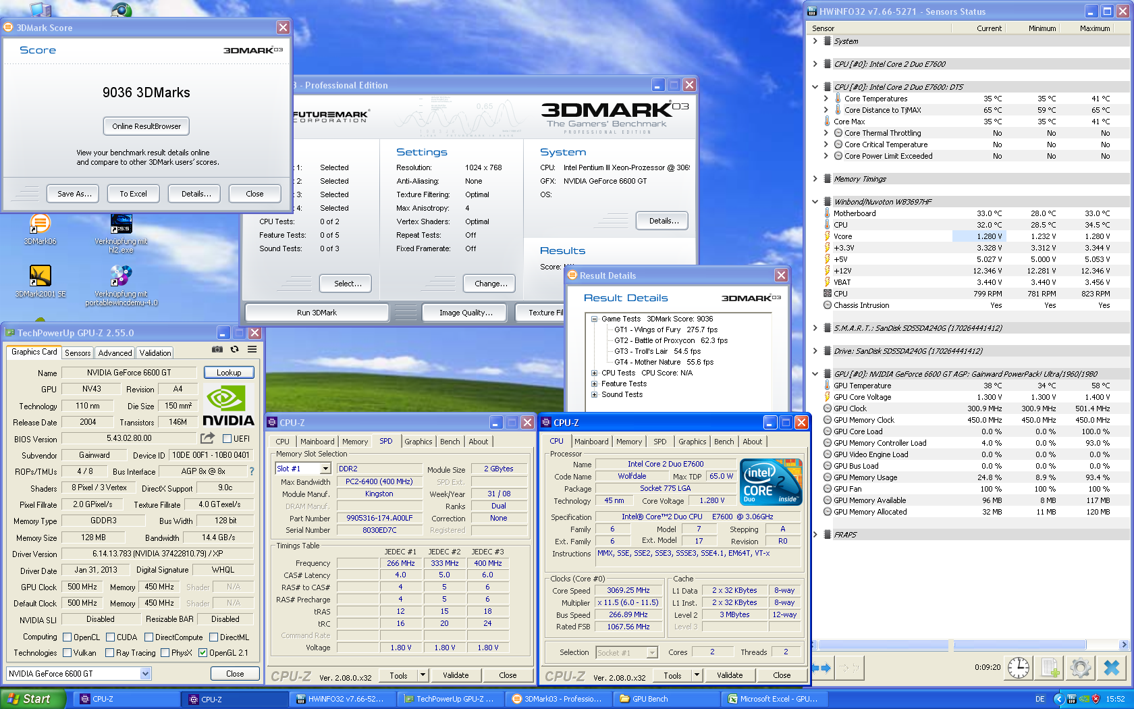This screenshot has width=1134, height=709.
Task: Click the refresh icon in GPU-Z titlebar
Action: [234, 349]
